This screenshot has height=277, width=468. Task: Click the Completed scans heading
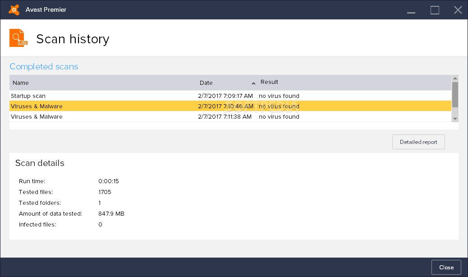(44, 66)
